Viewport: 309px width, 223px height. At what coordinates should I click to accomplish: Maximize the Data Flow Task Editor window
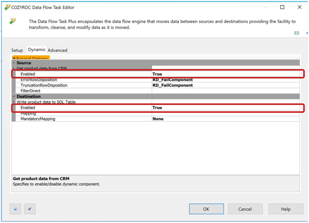[x=282, y=7]
